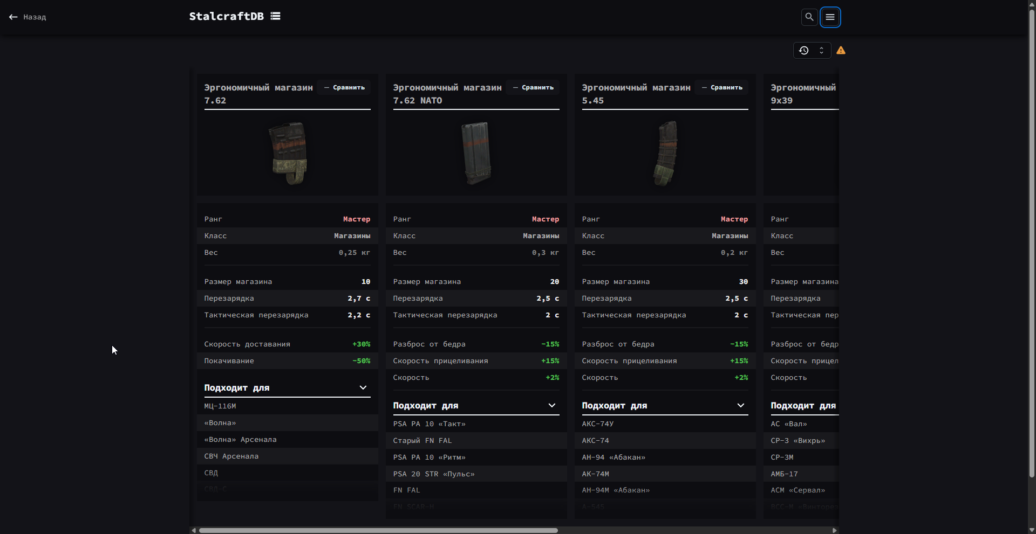Viewport: 1036px width, 534px height.
Task: Open the hamburger menu button
Action: 830,17
